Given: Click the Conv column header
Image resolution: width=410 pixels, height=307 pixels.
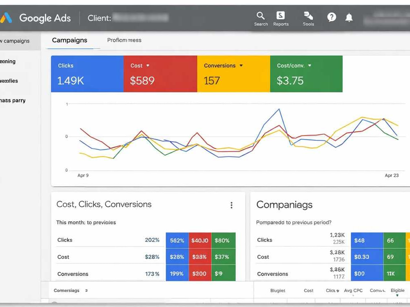Looking at the screenshot, I should (377, 291).
